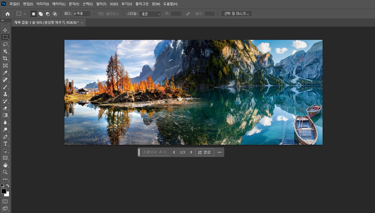Select the Object Selection tool
375x213 pixels.
tap(5, 51)
